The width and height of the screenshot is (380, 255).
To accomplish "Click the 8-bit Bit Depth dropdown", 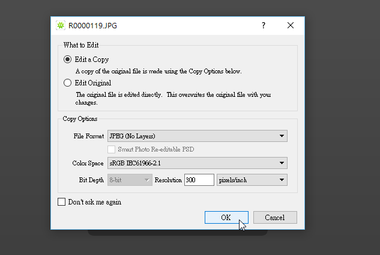I will pos(130,180).
